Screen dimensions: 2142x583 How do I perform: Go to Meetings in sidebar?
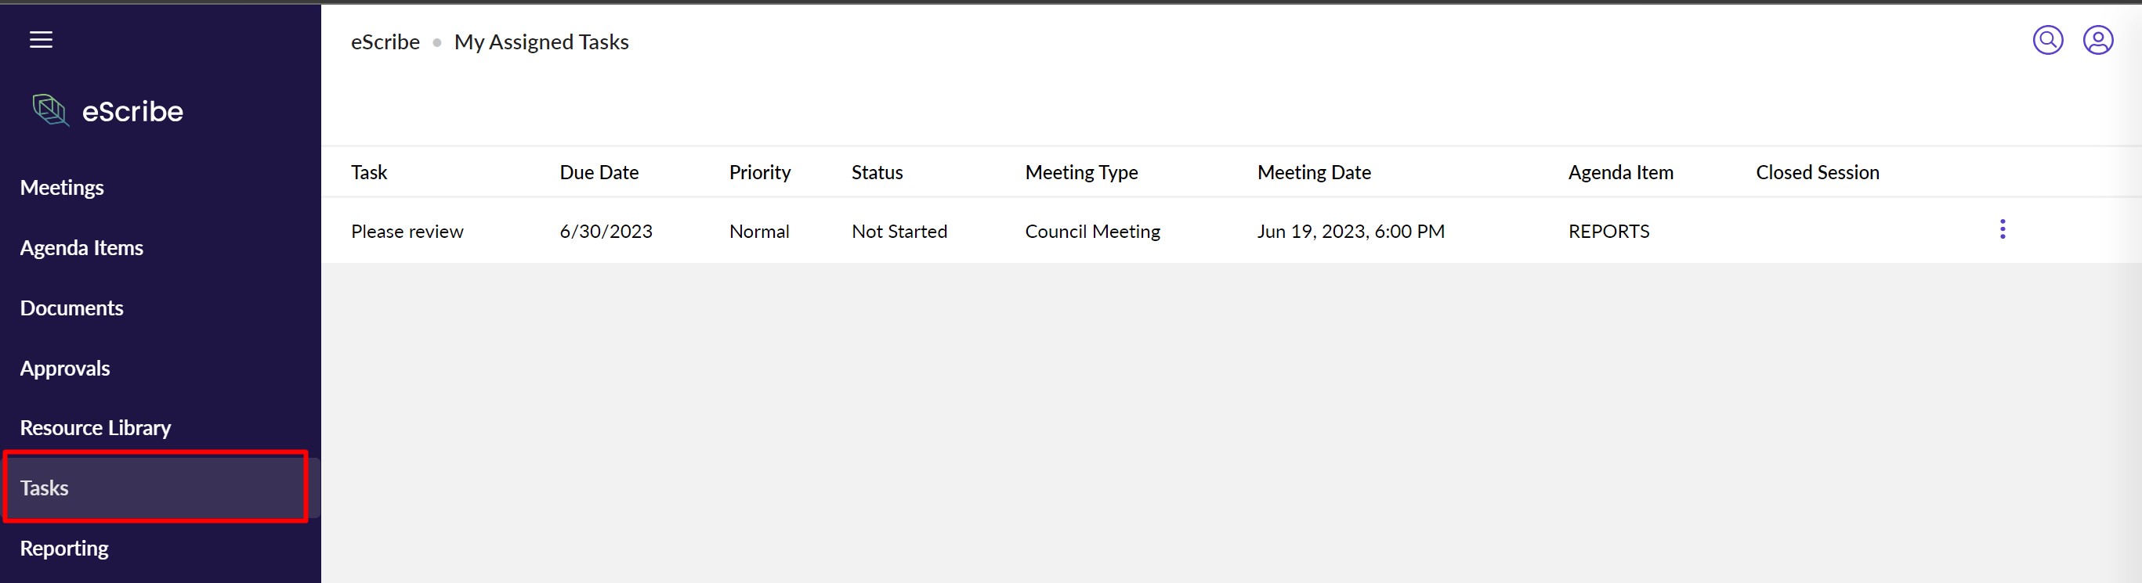[62, 188]
